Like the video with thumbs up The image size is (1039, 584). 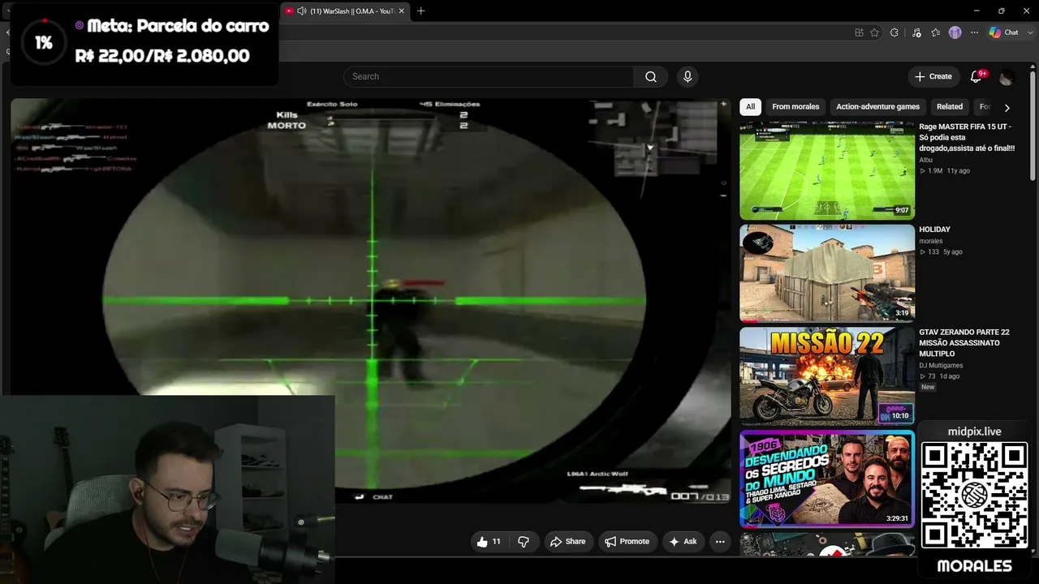(489, 541)
